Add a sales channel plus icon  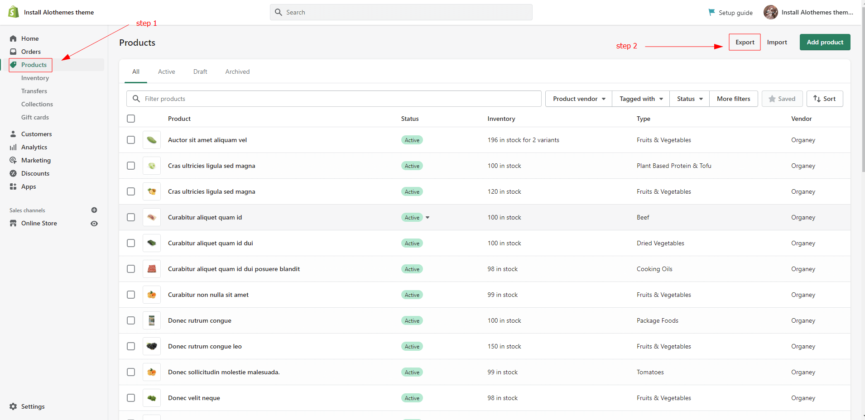[x=94, y=210]
